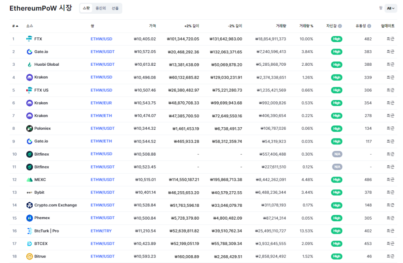Screen dimensions: 403x263
Task: Click volume ₩18,854,911,373
Action: coord(270,39)
